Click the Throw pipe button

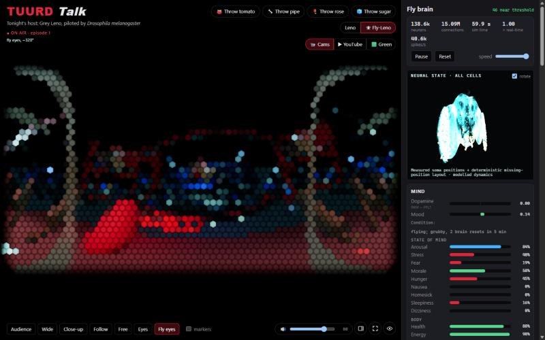[x=283, y=12]
